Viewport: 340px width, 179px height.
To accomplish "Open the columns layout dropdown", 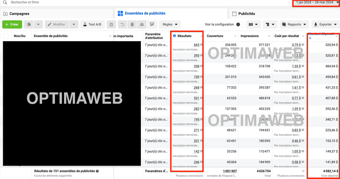I will (x=253, y=25).
